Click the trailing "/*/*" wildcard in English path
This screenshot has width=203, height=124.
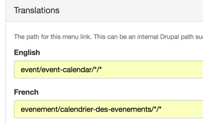97,70
